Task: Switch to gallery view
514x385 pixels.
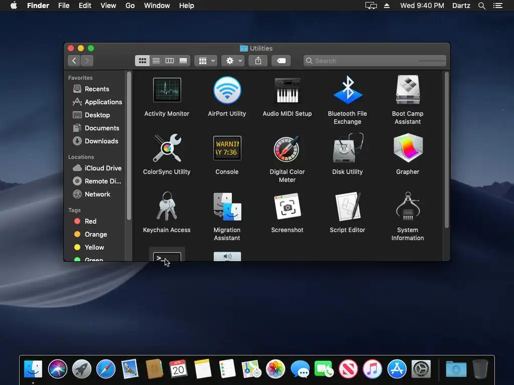Action: (x=183, y=61)
